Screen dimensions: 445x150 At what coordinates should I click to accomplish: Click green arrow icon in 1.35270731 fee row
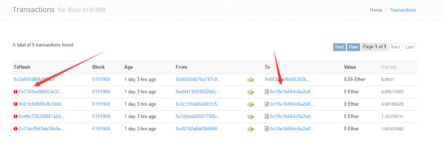click(251, 117)
